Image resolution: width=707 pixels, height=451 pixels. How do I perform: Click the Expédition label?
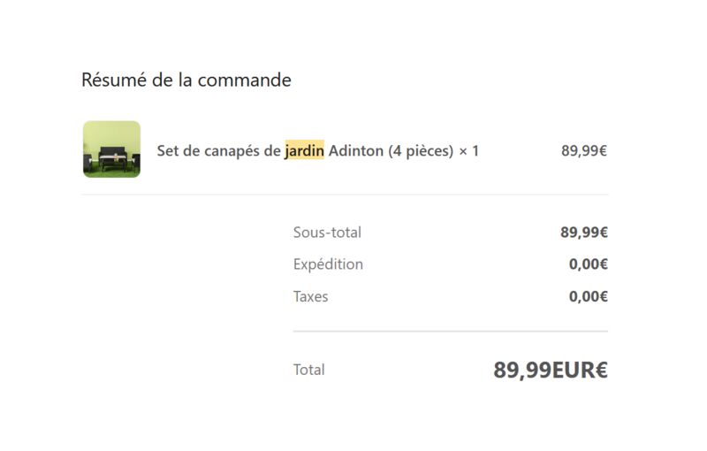(x=328, y=264)
